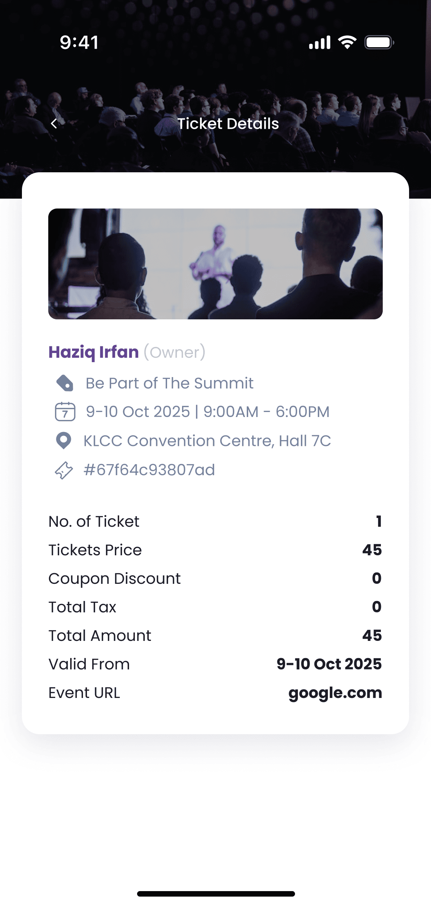Tap the 9:41 status bar clock
This screenshot has width=431, height=905.
pyautogui.click(x=79, y=42)
